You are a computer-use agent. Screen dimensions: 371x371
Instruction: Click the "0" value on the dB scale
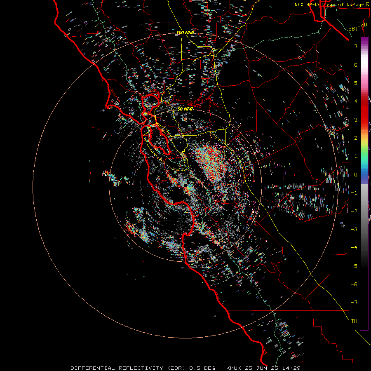click(x=356, y=175)
